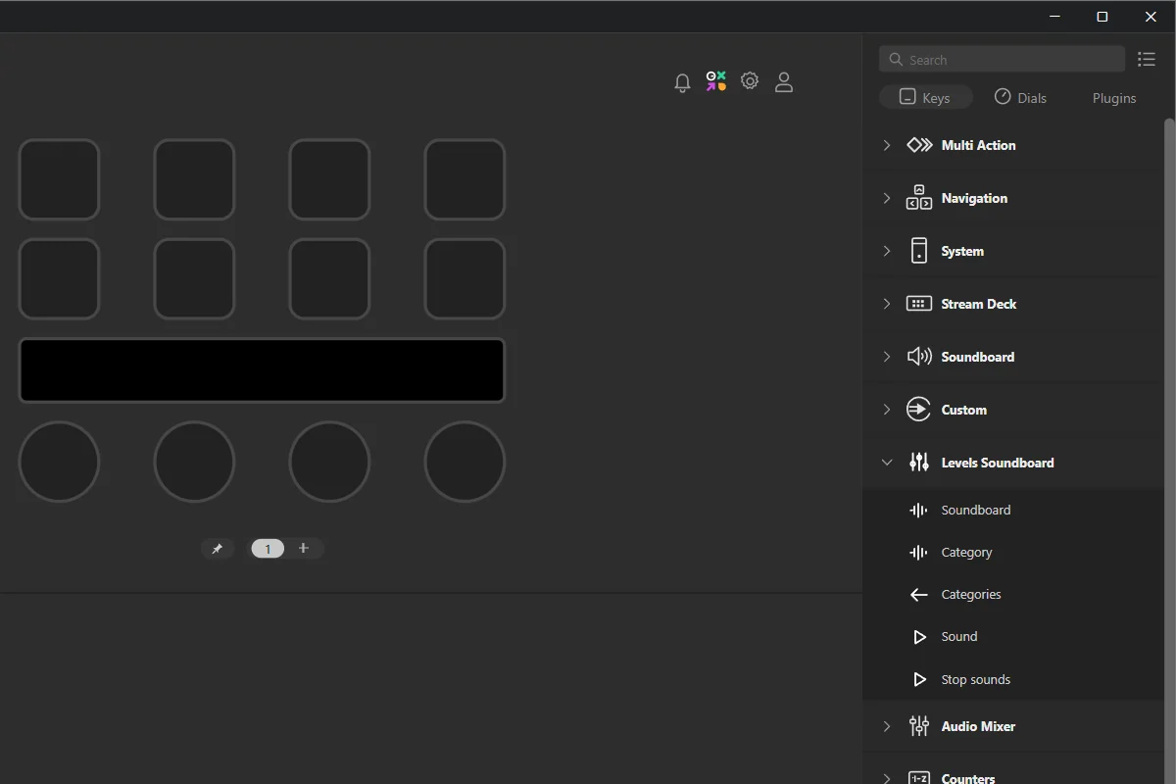Expand the Stream Deck category chevron

(887, 304)
